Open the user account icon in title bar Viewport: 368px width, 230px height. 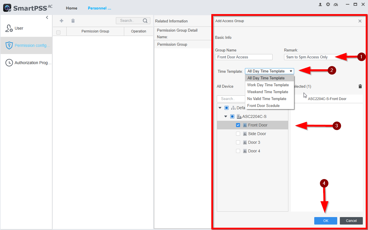coord(321,4)
